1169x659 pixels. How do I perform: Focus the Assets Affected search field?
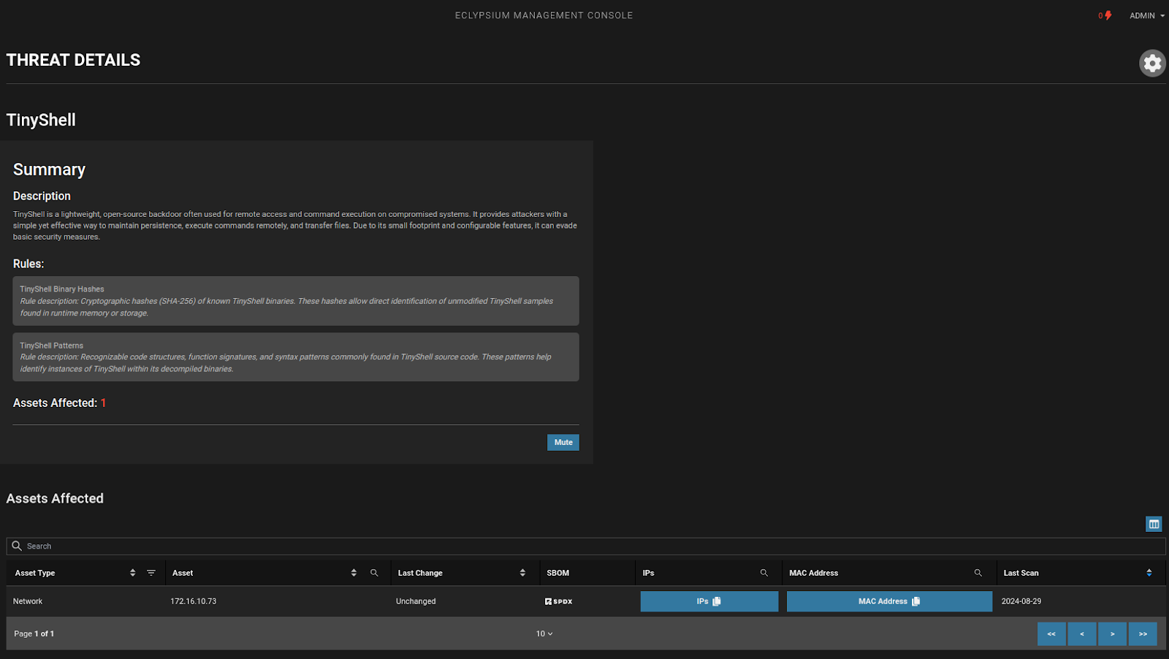click(x=586, y=546)
